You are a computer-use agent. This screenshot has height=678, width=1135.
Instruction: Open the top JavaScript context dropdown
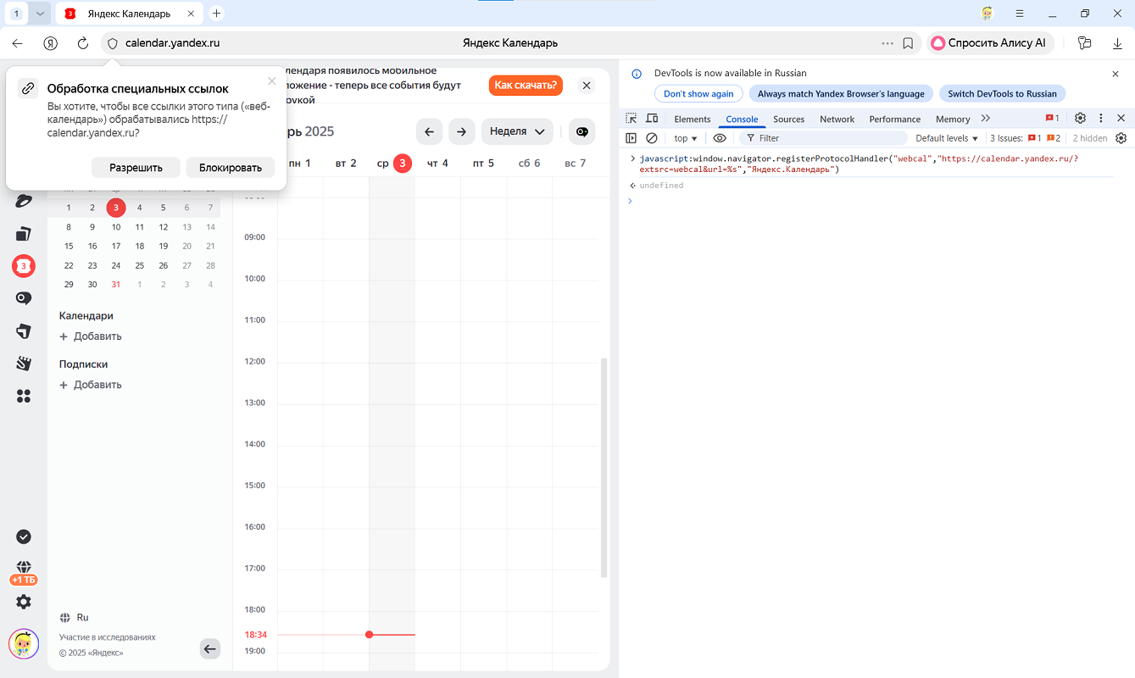tap(685, 138)
